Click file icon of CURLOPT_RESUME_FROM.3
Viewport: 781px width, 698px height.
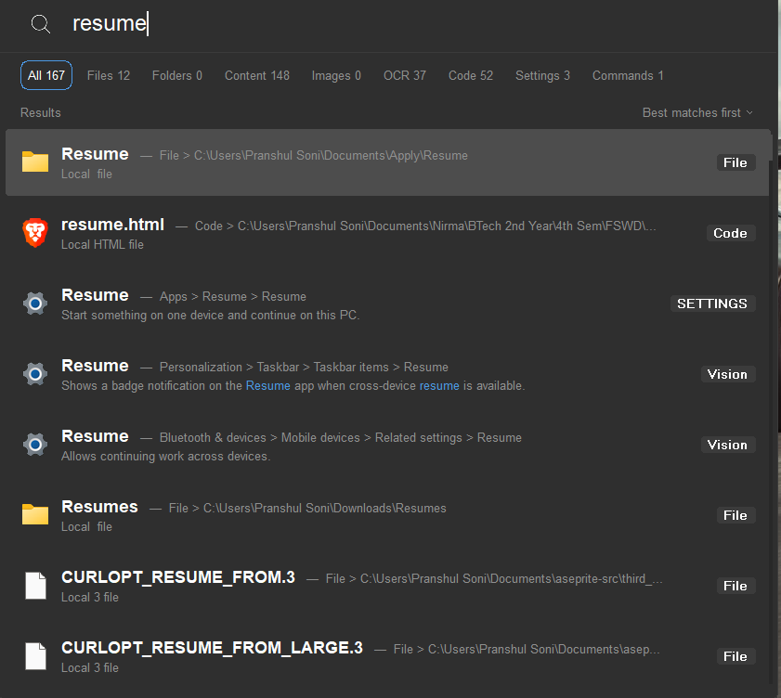(x=36, y=586)
